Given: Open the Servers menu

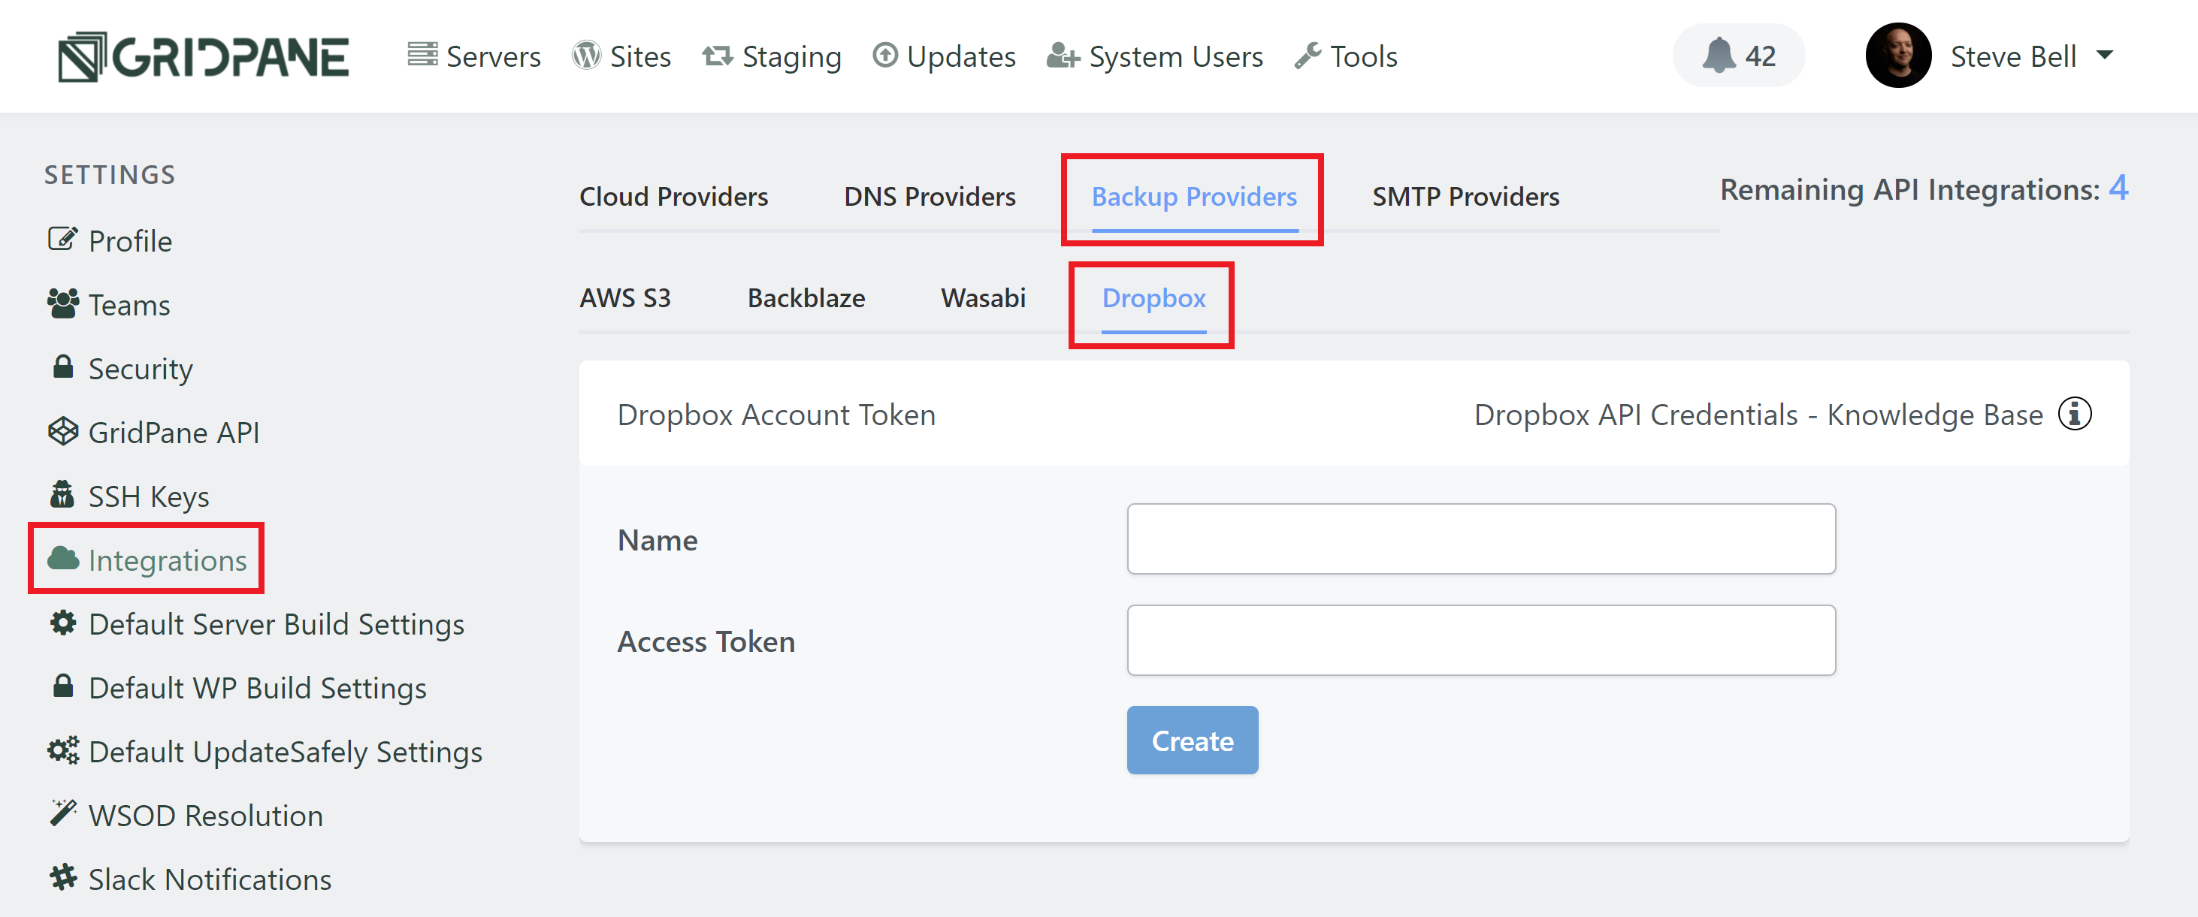Looking at the screenshot, I should pos(474,56).
